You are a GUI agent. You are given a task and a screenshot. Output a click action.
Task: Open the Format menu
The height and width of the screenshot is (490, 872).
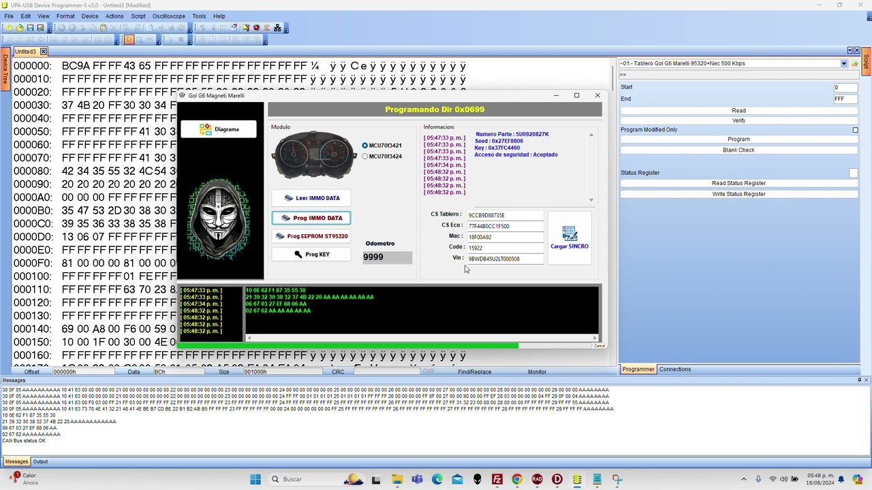point(65,16)
